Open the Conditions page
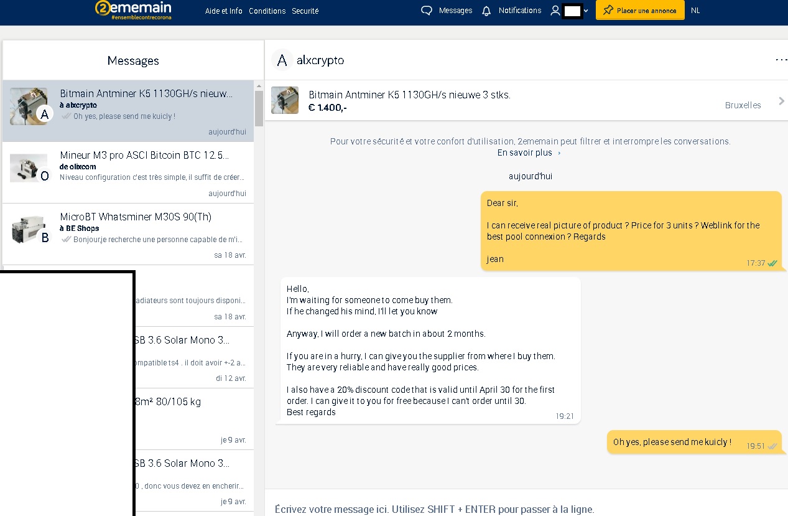Screen dimensions: 788x516 click(267, 11)
